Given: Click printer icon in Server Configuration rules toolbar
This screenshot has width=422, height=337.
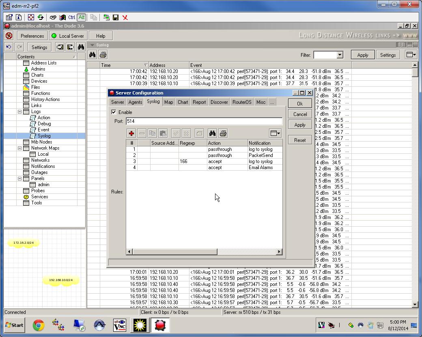Looking at the screenshot, I should coord(223,133).
